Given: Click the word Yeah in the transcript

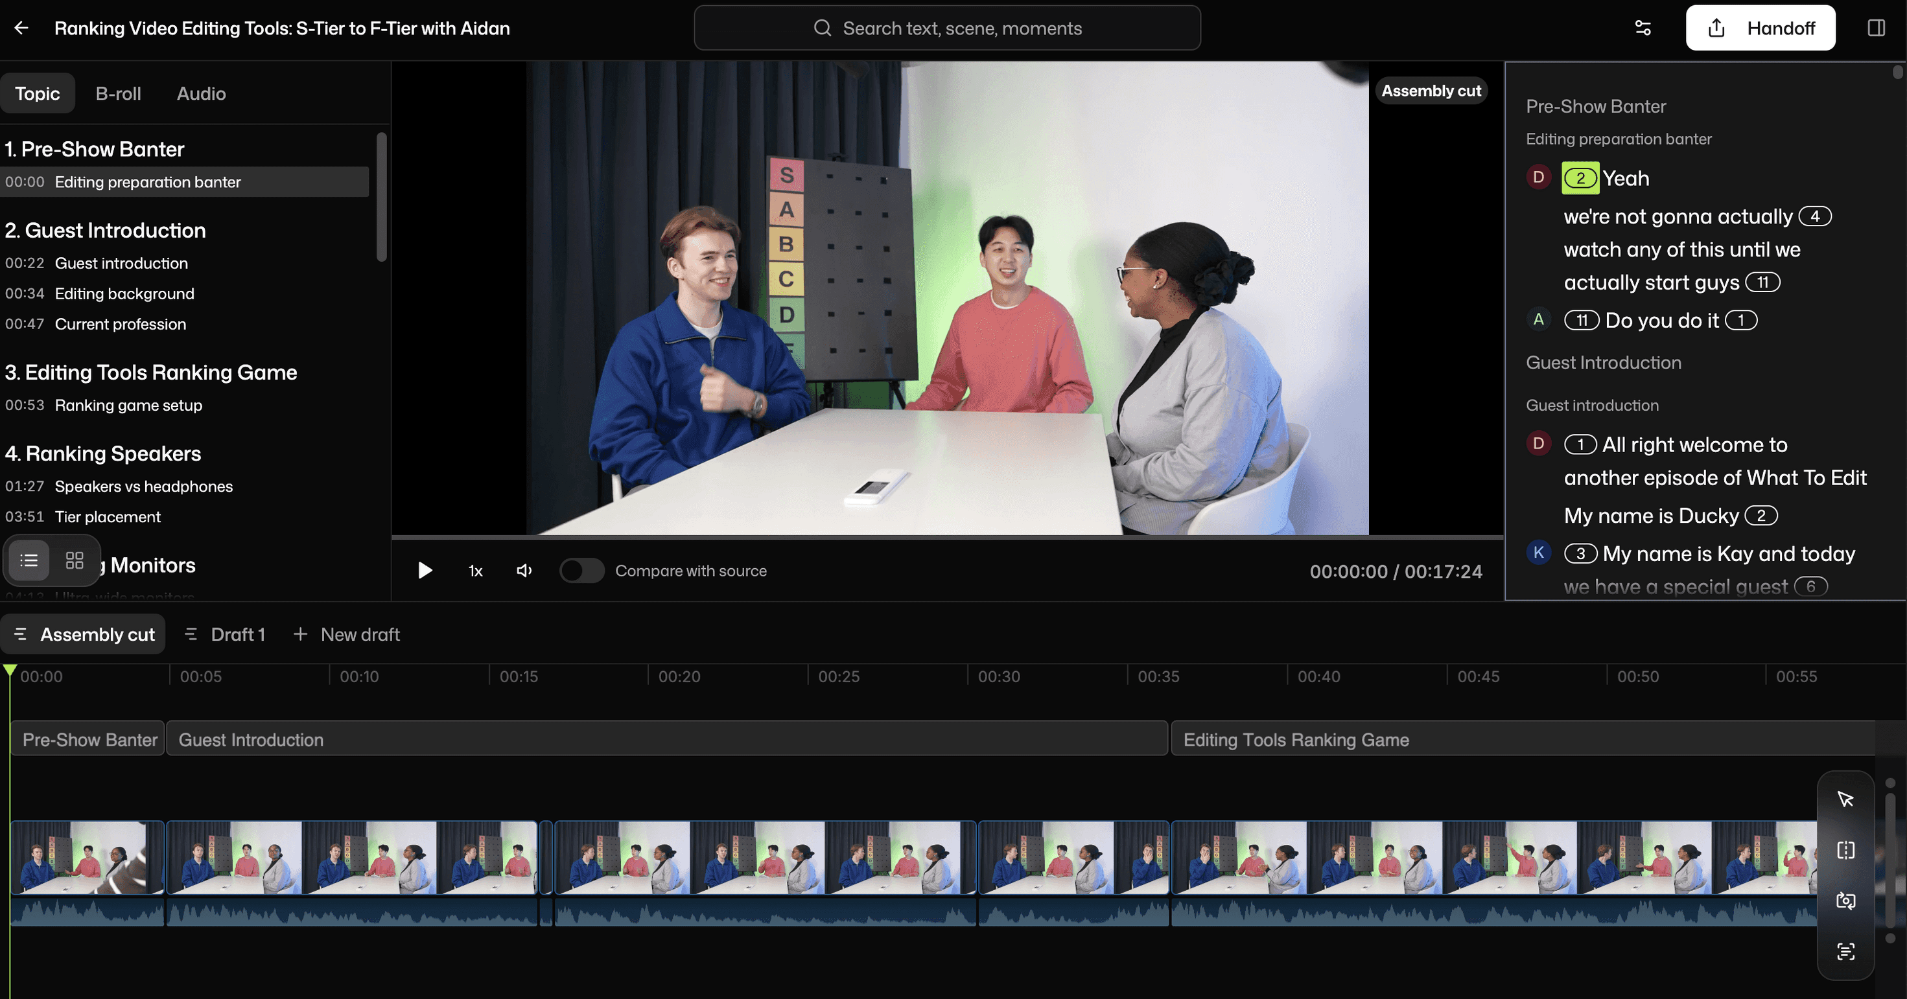Looking at the screenshot, I should (x=1626, y=178).
